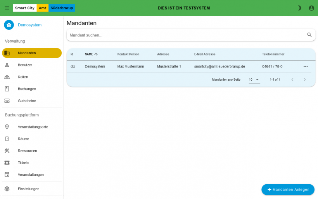The height and width of the screenshot is (199, 318).
Task: Click the next page arrow
Action: click(x=304, y=80)
